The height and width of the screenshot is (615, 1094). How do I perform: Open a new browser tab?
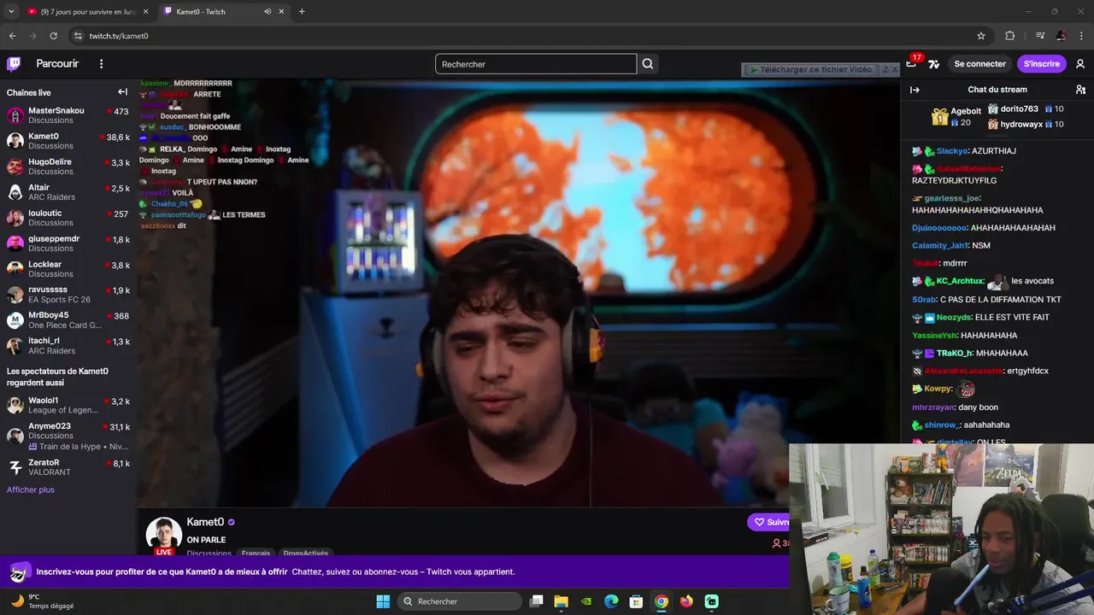tap(302, 12)
